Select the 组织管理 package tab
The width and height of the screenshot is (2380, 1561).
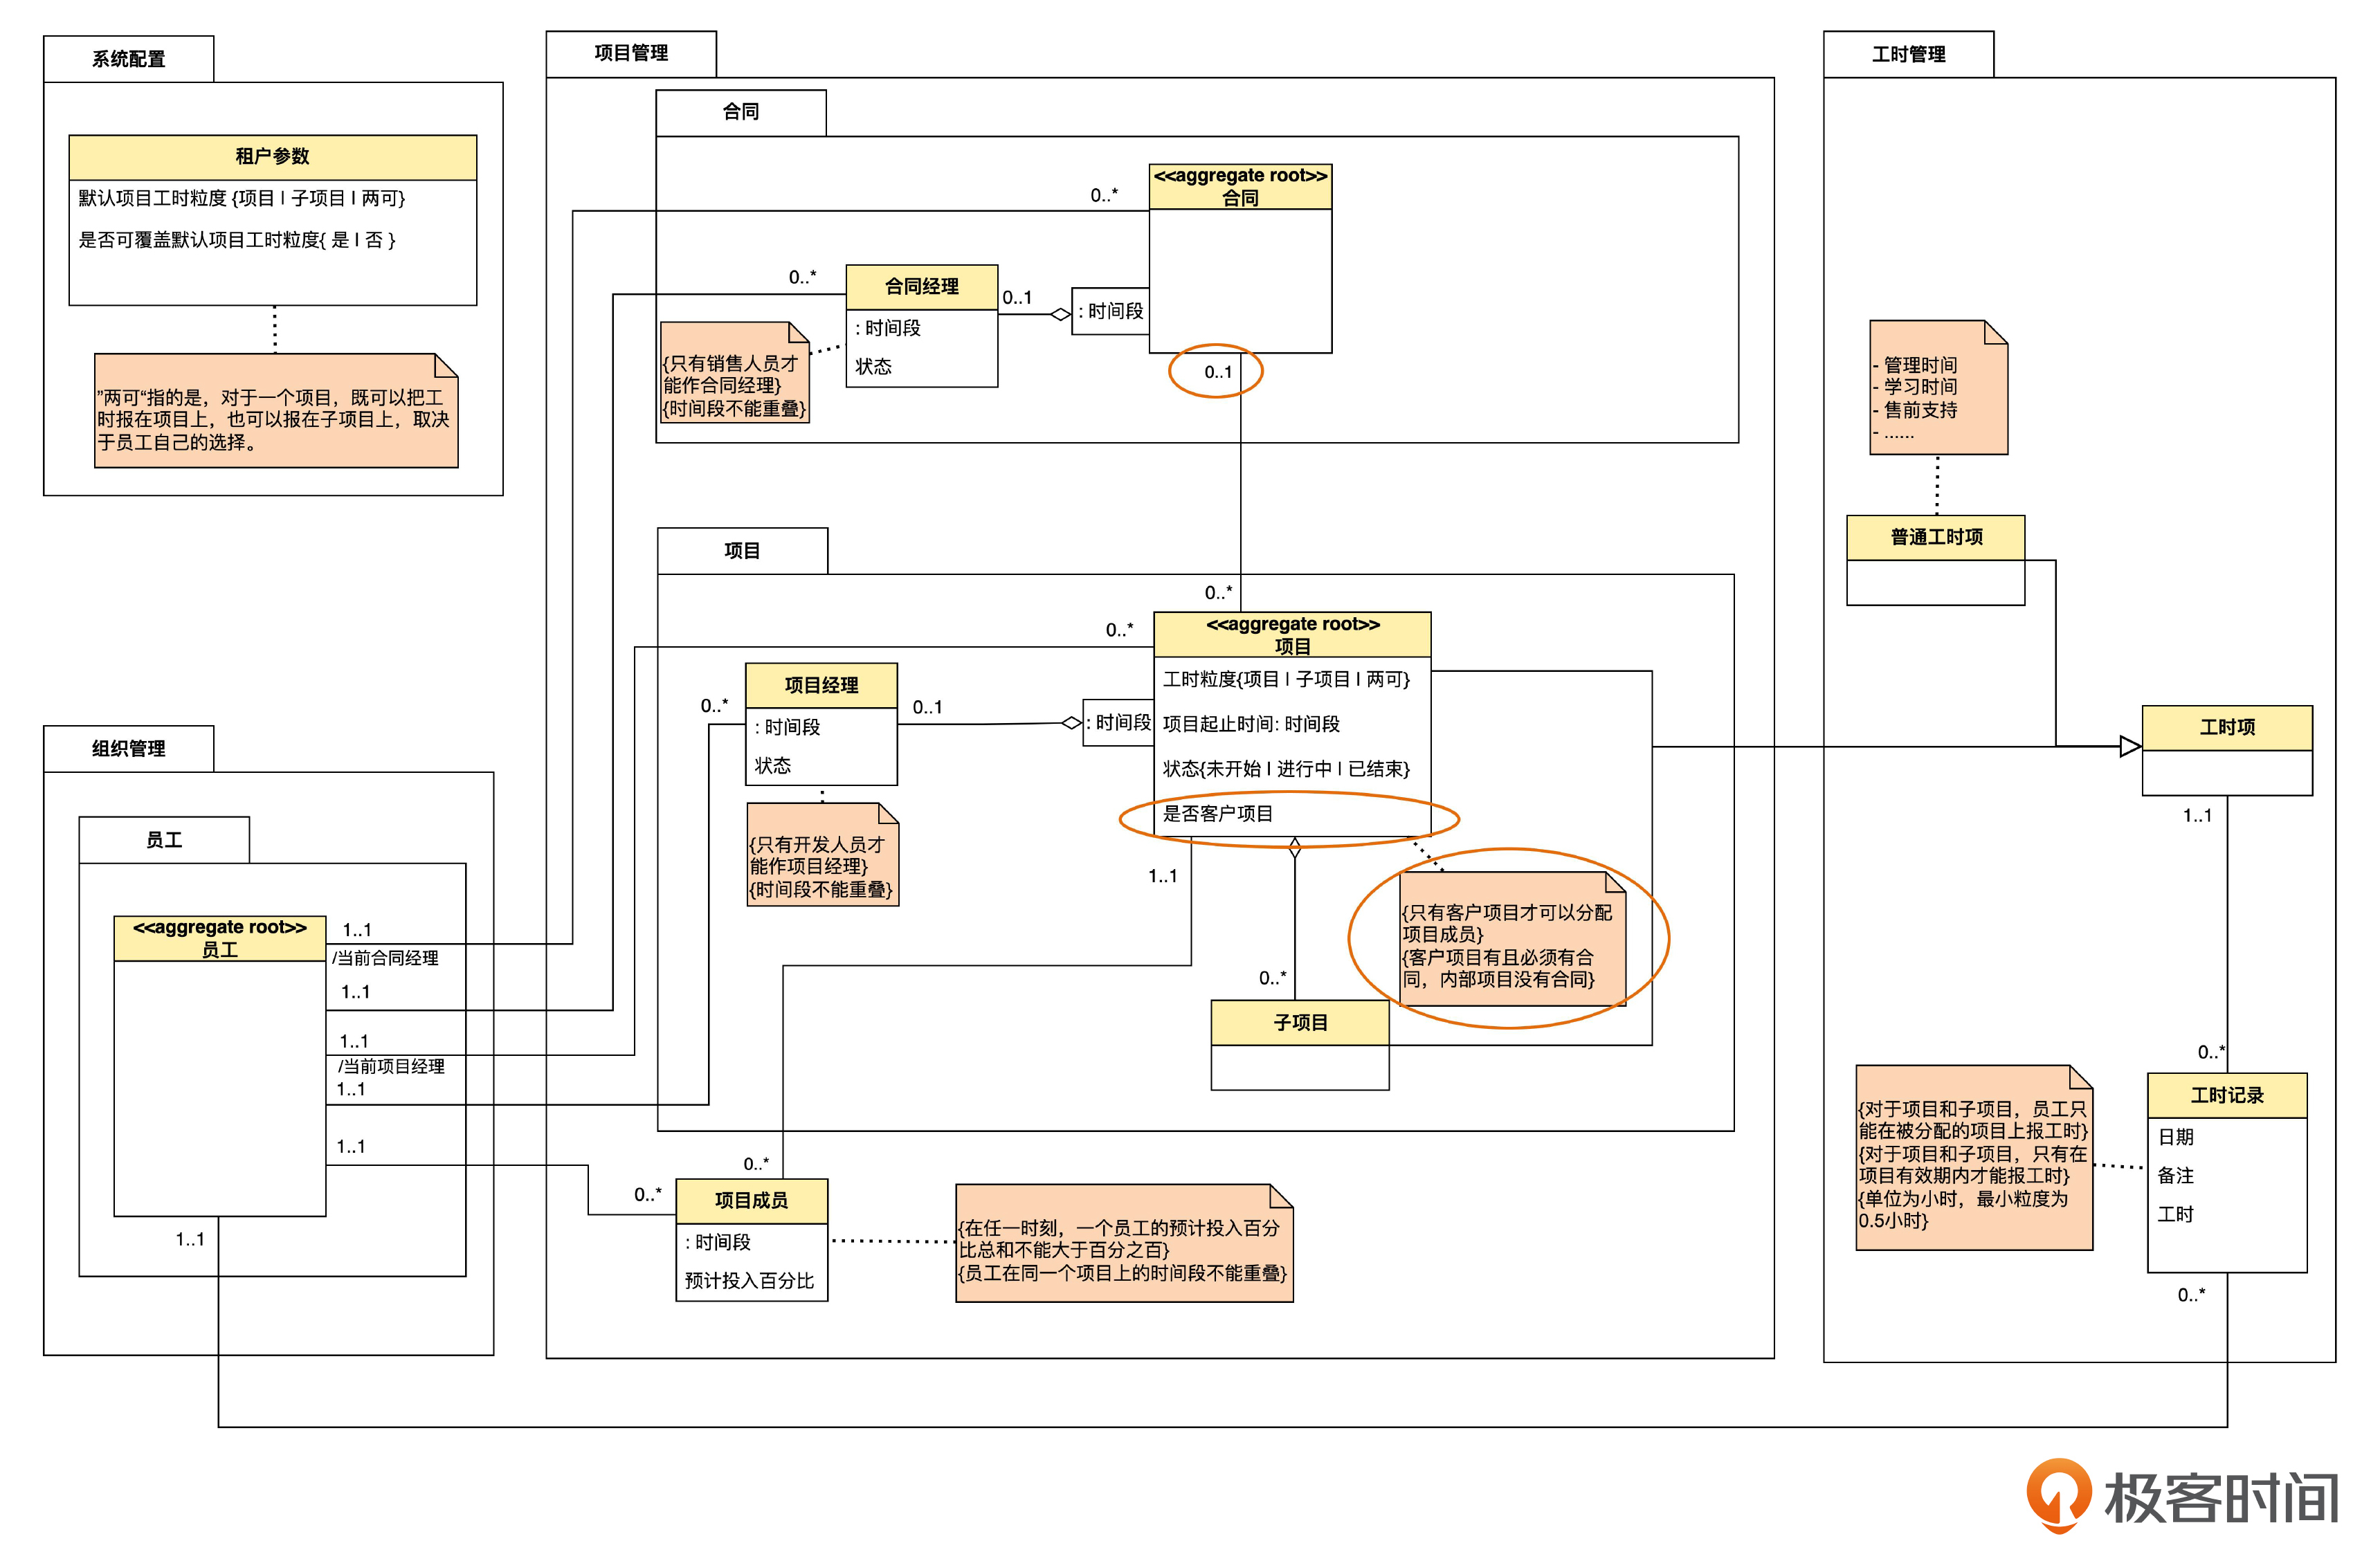tap(128, 748)
